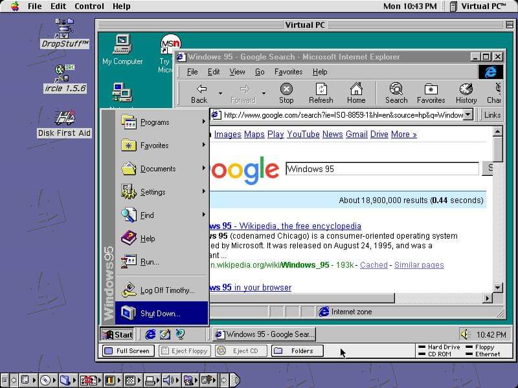This screenshot has height=388, width=518.
Task: Expand the Find submenu in Start menu
Action: 162,215
